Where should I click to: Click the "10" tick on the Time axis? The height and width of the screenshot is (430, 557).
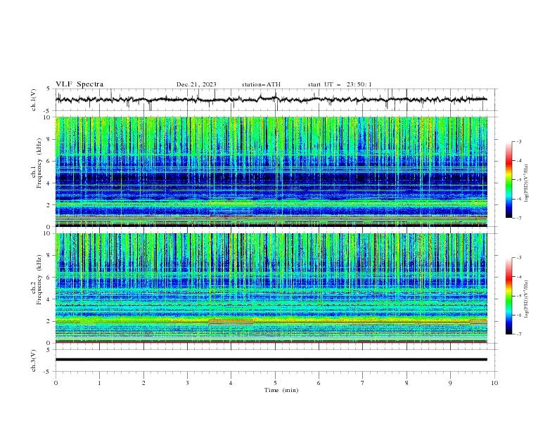[x=494, y=383]
